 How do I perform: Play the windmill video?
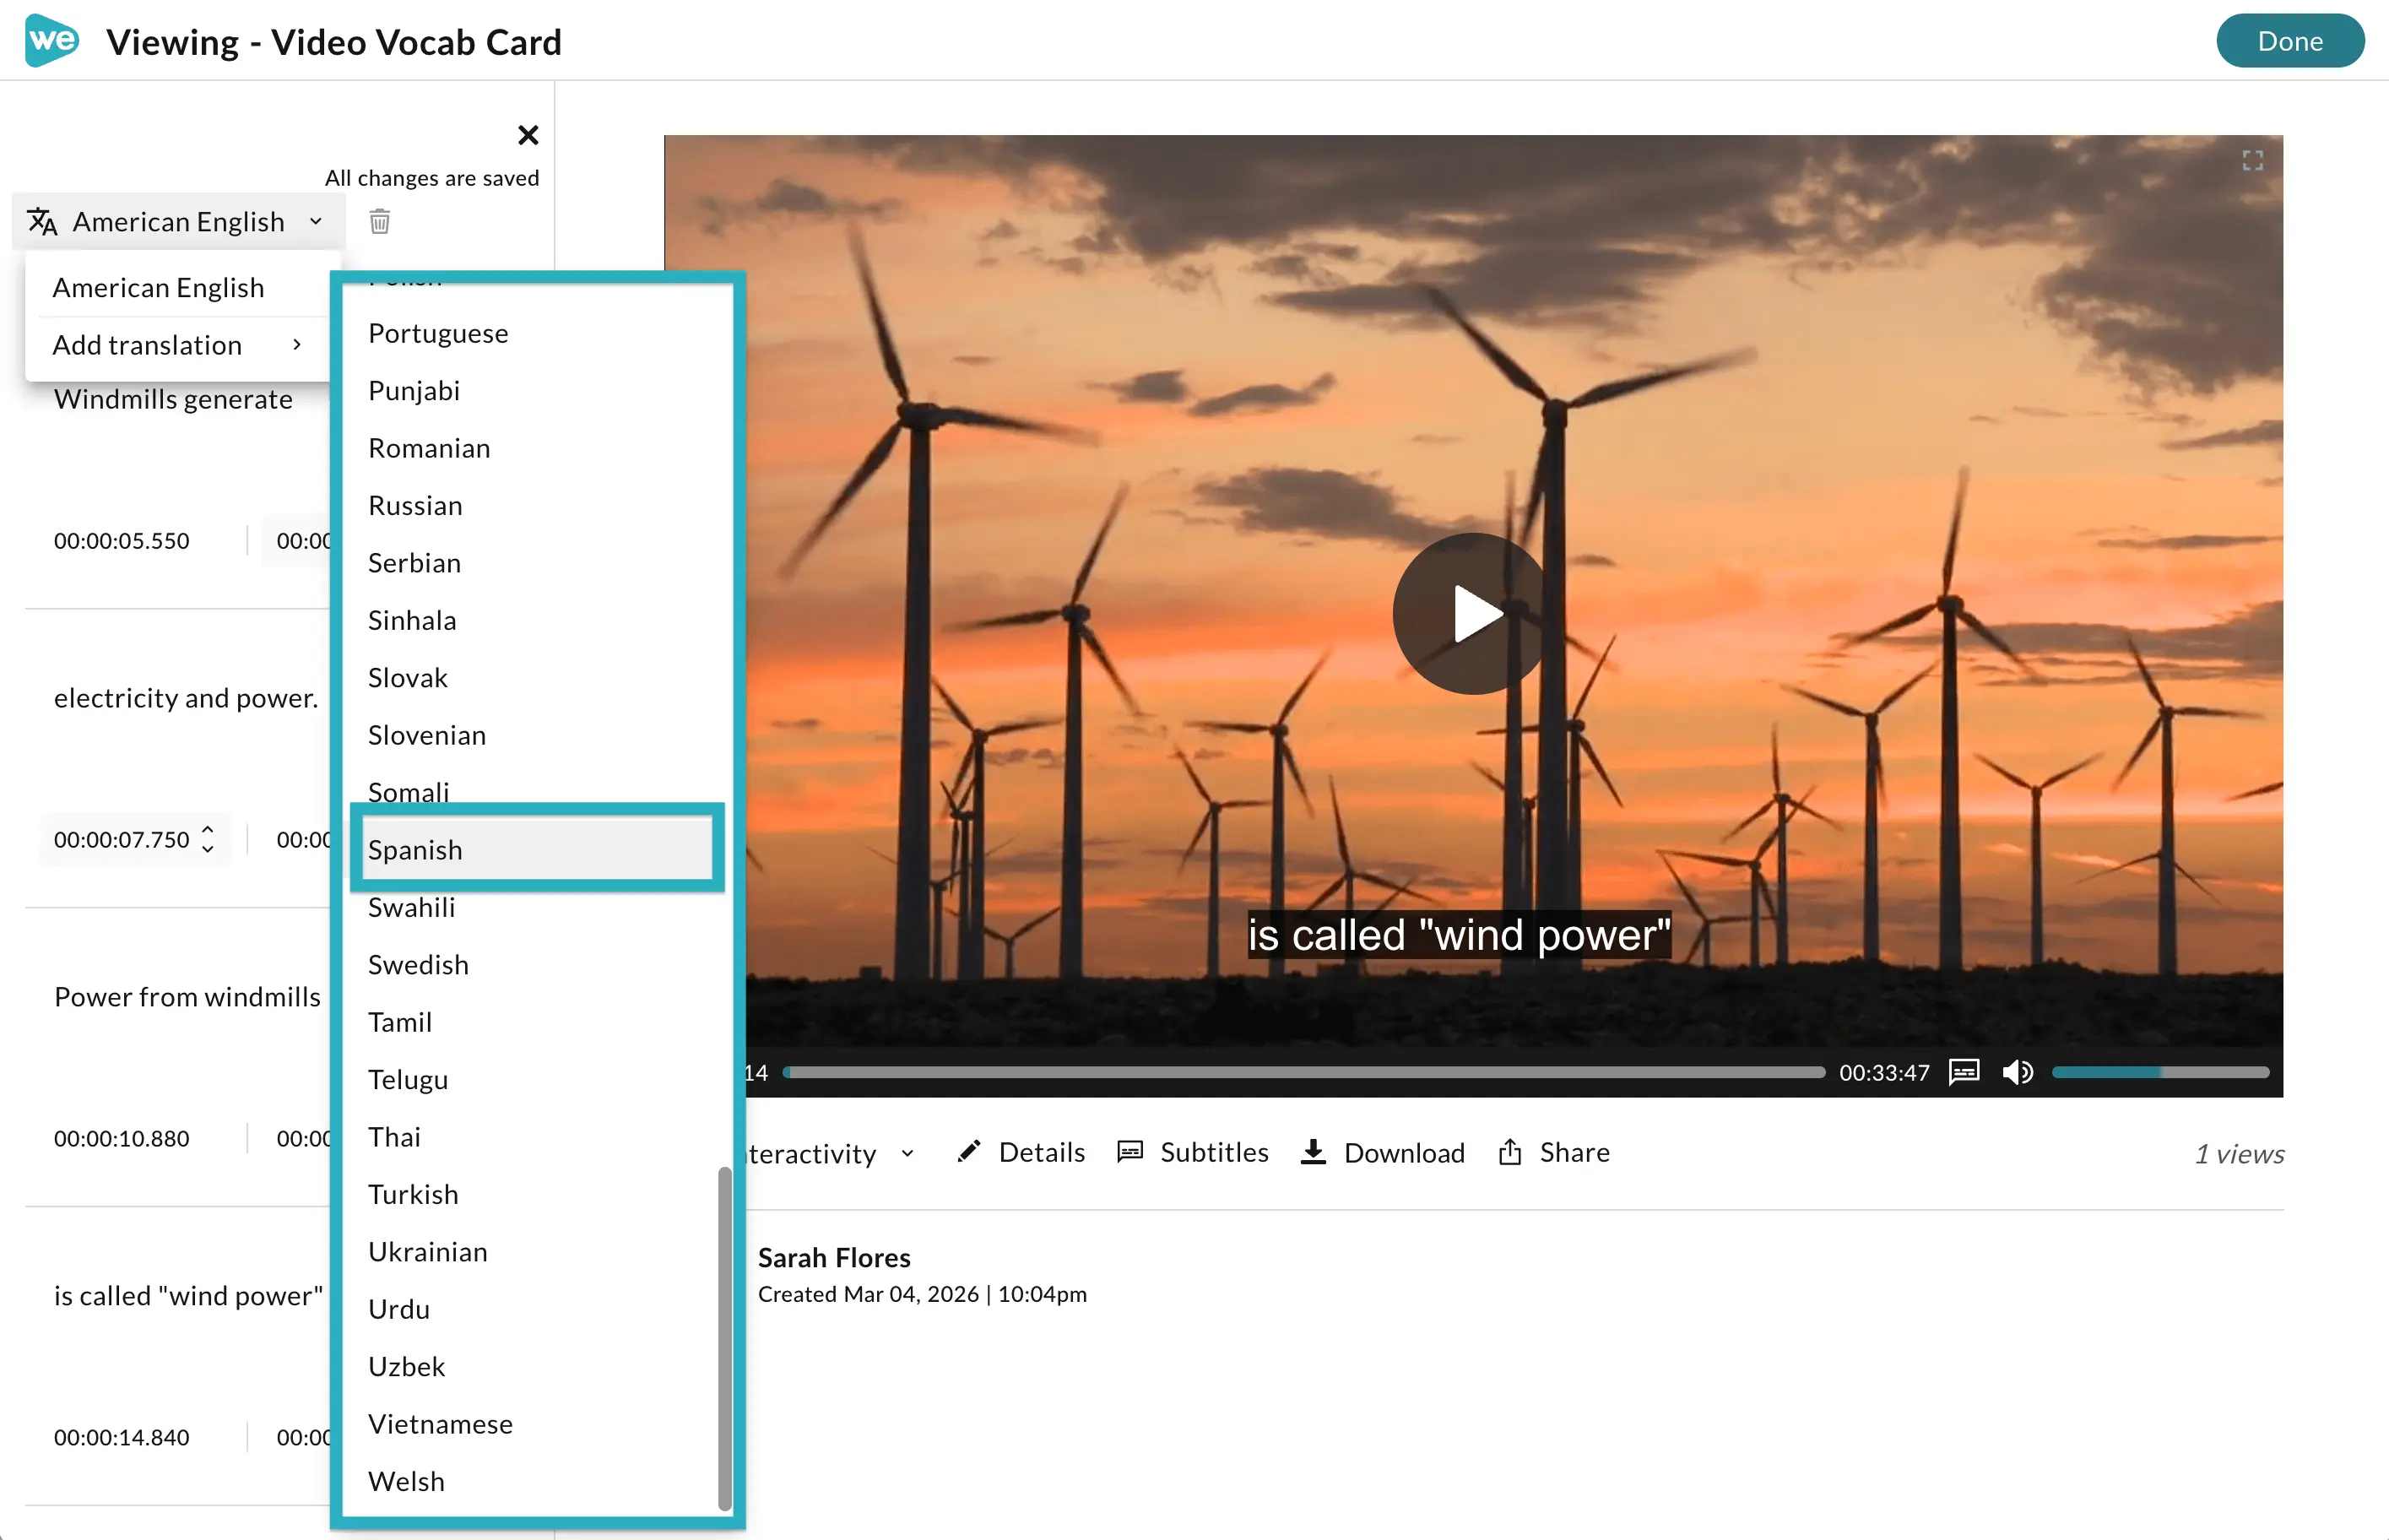[x=1472, y=613]
